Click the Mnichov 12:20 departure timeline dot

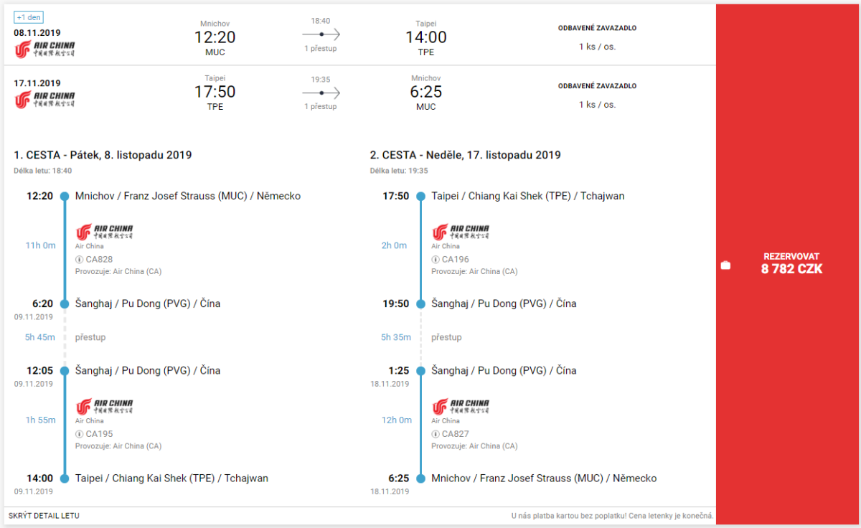click(x=65, y=196)
